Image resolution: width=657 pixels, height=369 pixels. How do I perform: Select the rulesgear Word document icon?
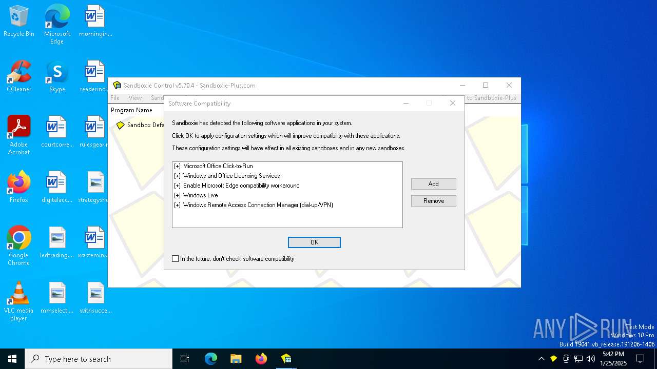tap(94, 132)
